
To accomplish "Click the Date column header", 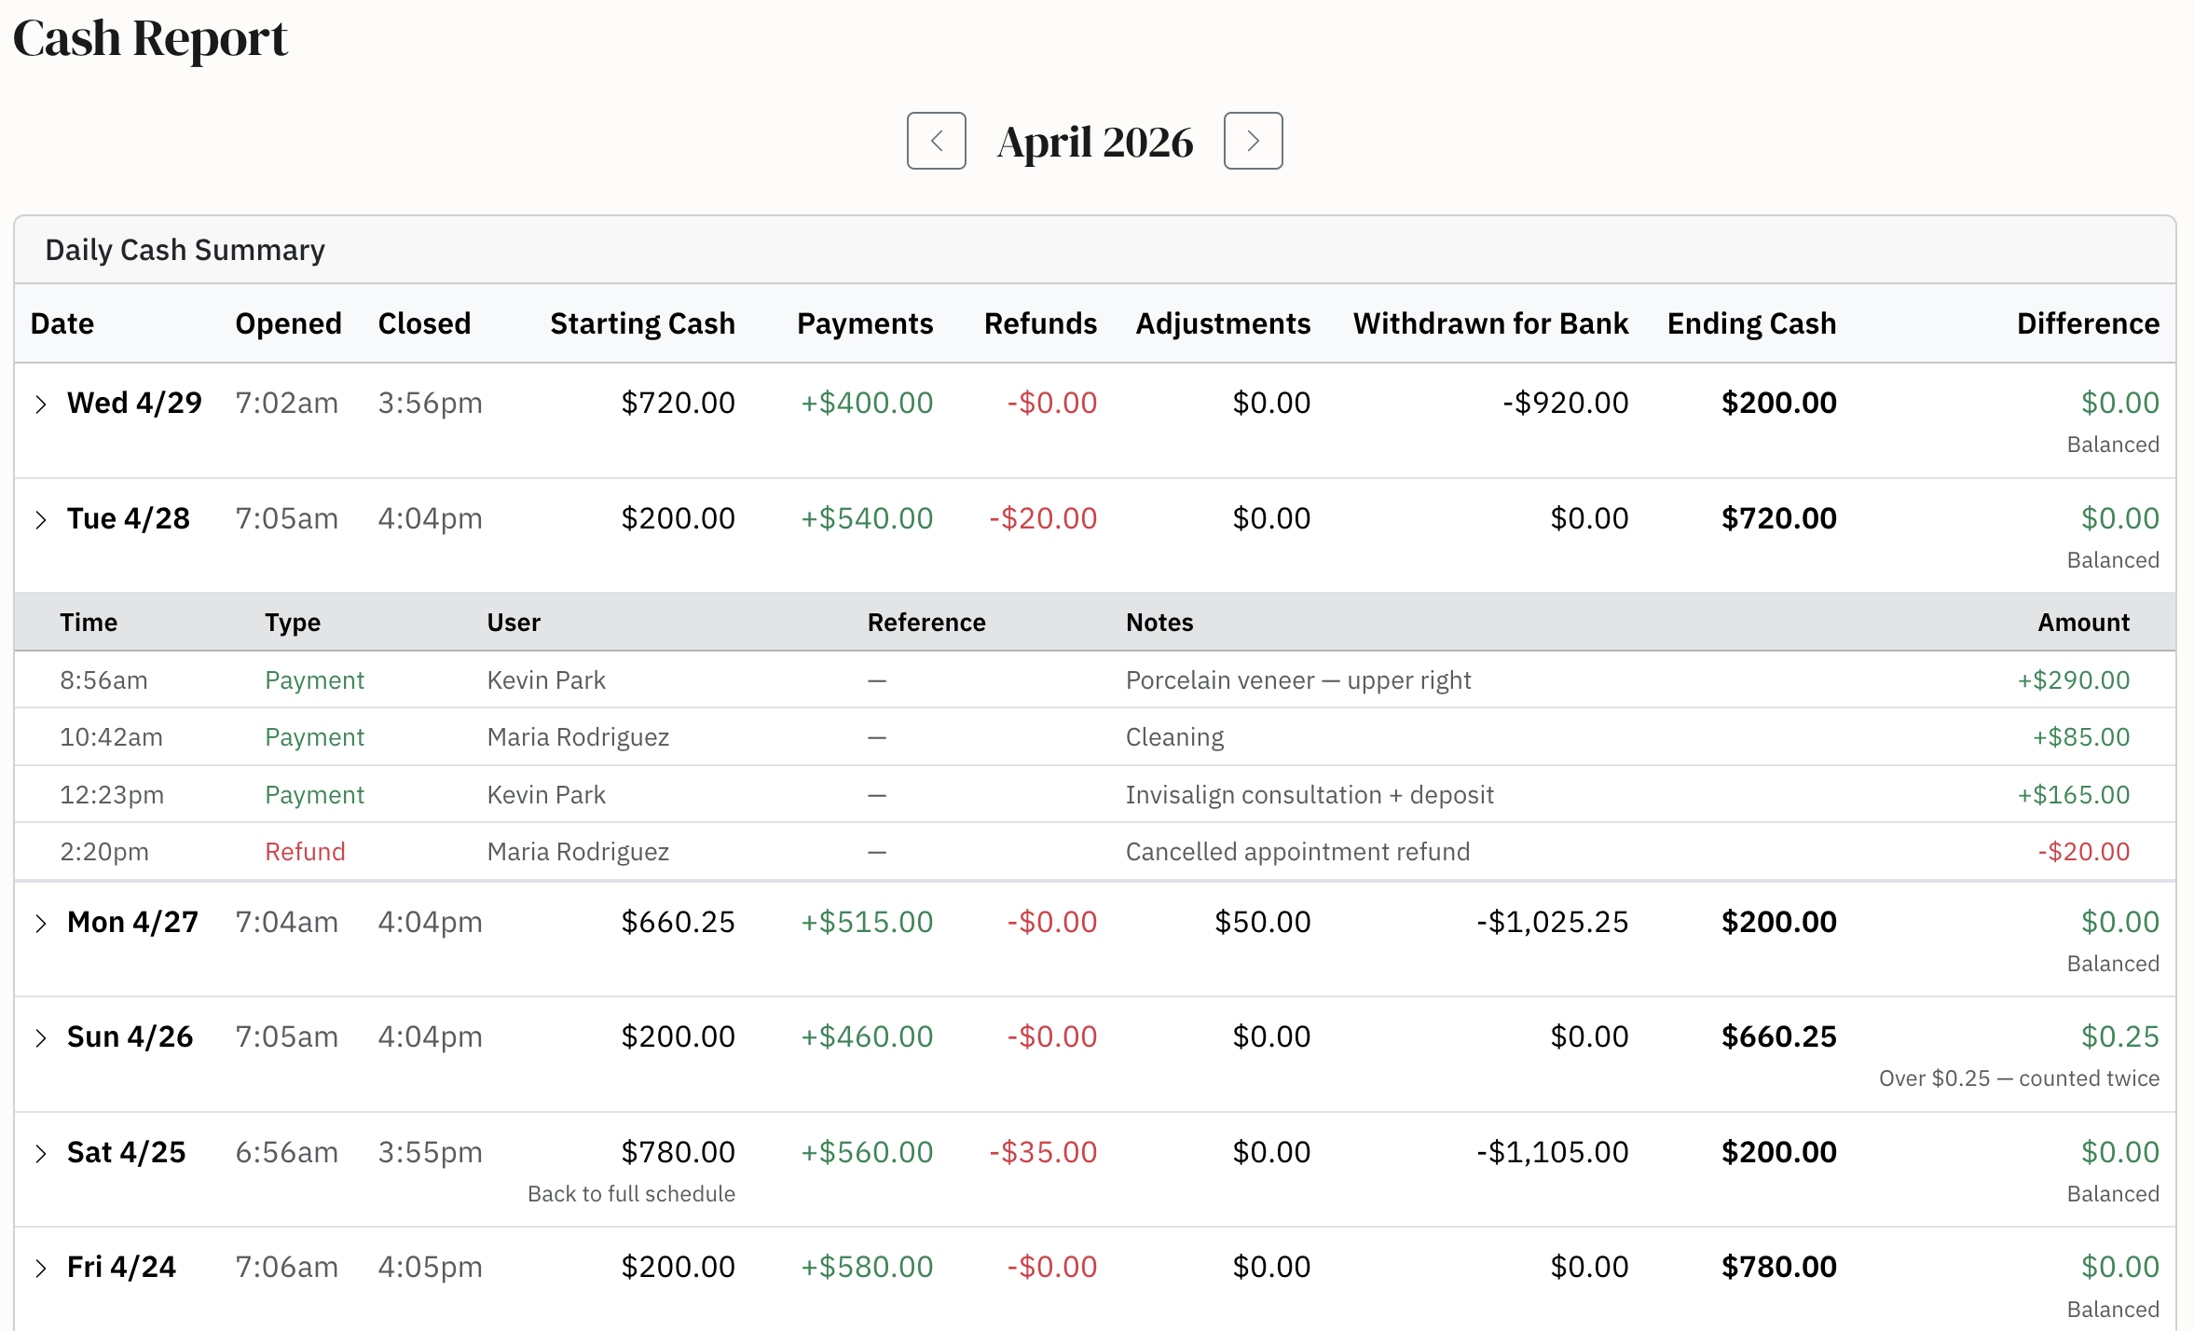I will pyautogui.click(x=62, y=323).
